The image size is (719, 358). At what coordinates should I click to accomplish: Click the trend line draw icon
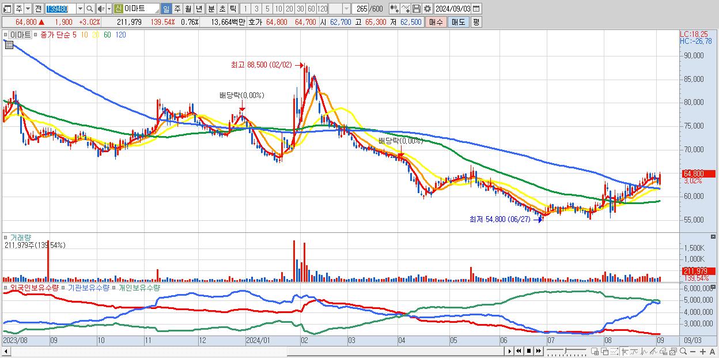coord(634,352)
